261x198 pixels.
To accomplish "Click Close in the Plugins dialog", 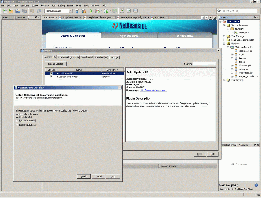I will 200,154.
